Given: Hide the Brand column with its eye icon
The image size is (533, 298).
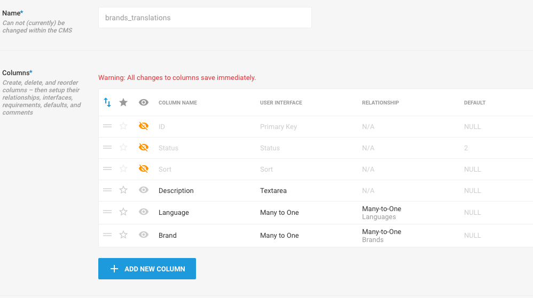Looking at the screenshot, I should coord(144,235).
